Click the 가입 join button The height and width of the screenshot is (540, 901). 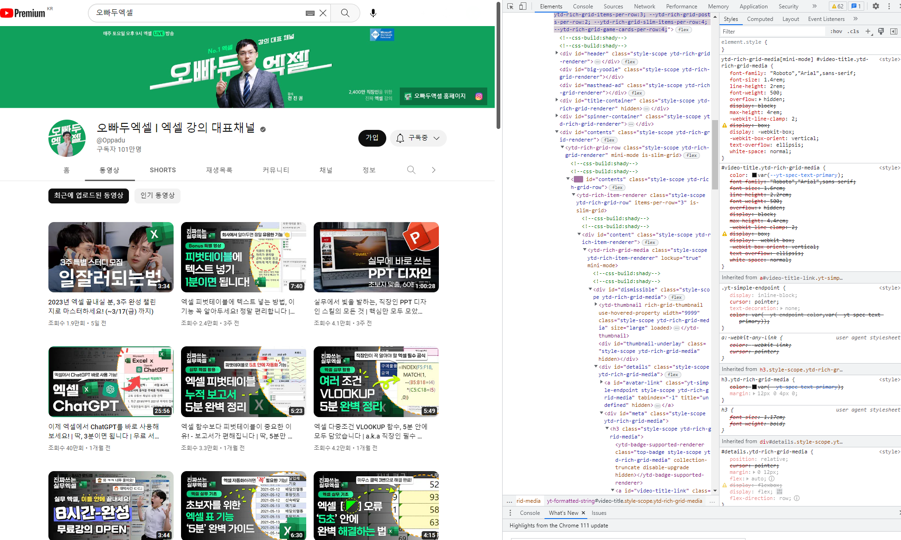coord(372,138)
